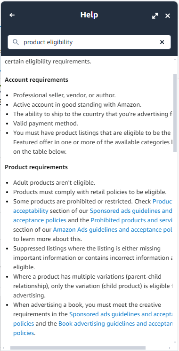
Task: Click the scroll-right arrow of the horizontal scrollbar
Action: [170, 348]
